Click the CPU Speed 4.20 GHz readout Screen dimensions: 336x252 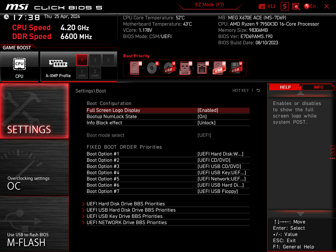point(51,28)
